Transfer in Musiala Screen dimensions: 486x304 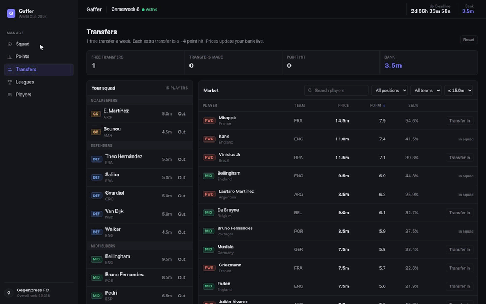[x=459, y=249]
